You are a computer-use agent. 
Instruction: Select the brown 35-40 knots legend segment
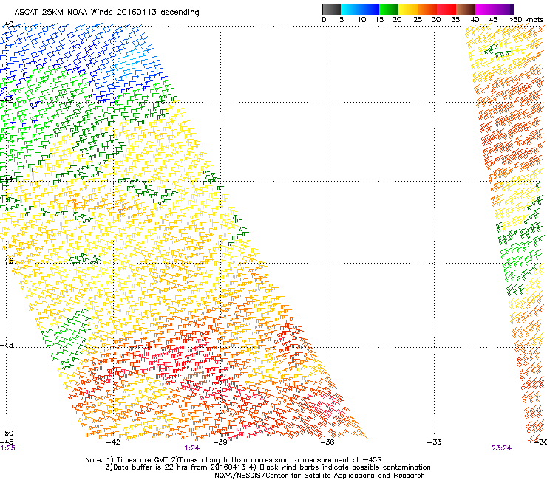[466, 9]
